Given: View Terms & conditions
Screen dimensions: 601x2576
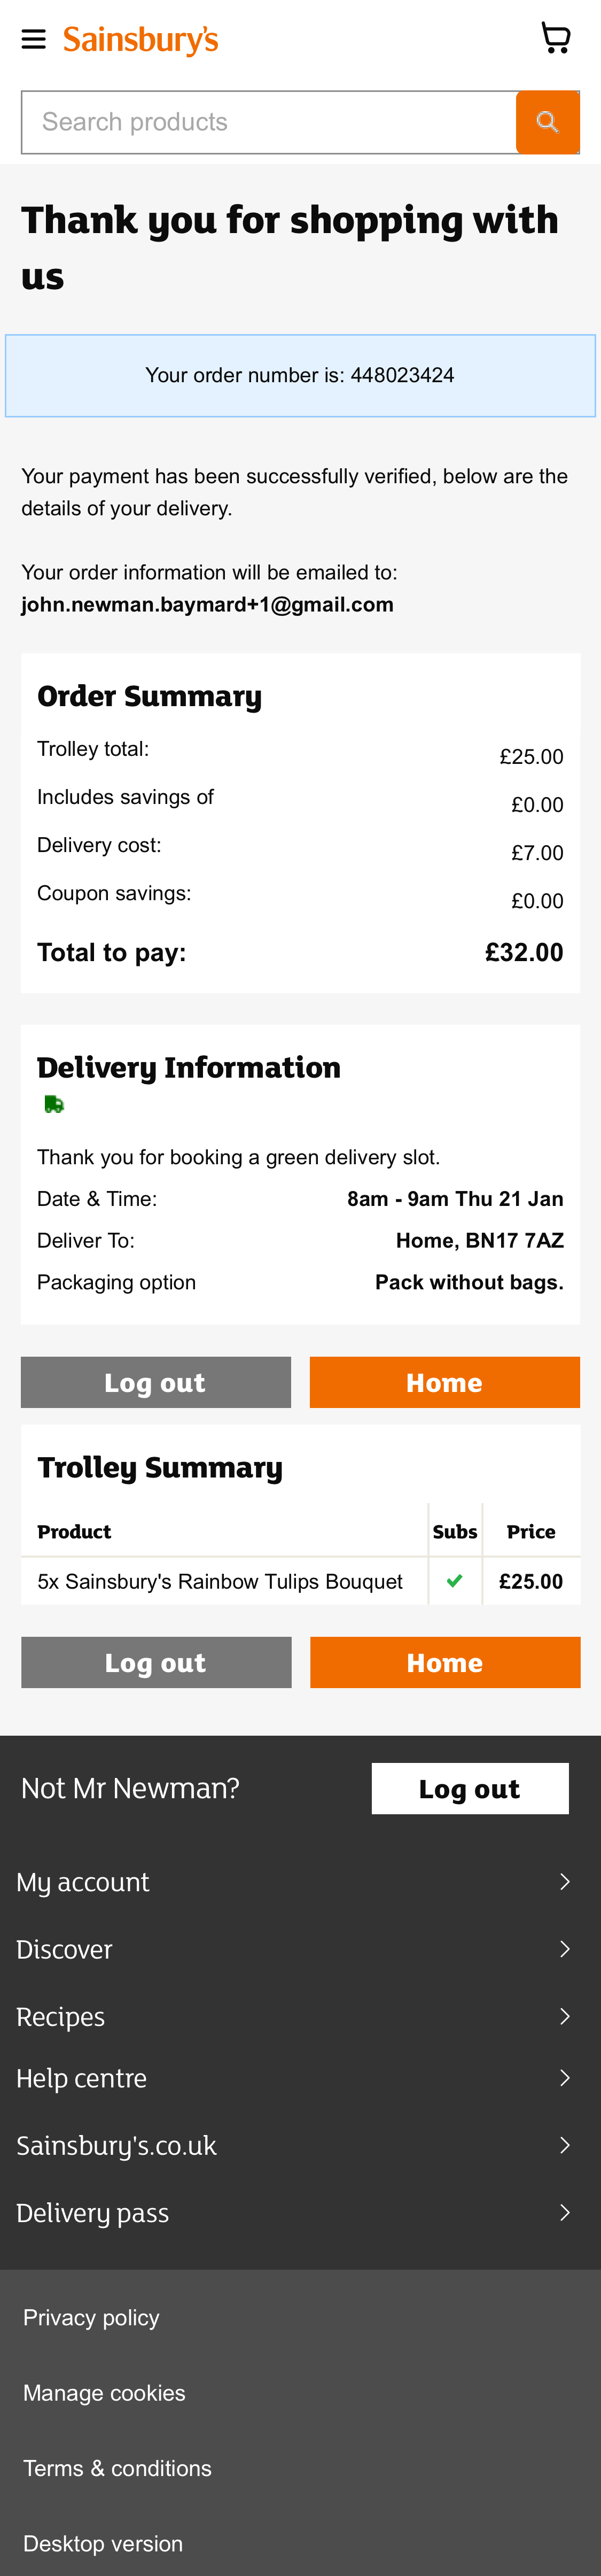Looking at the screenshot, I should (117, 2467).
